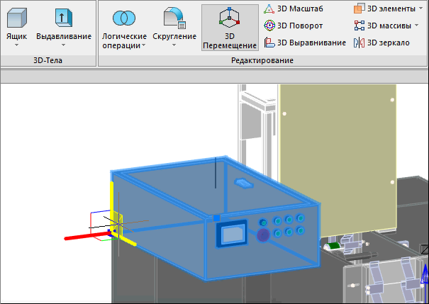Click the 3D-Тела panel title
The height and width of the screenshot is (304, 429).
click(x=48, y=60)
